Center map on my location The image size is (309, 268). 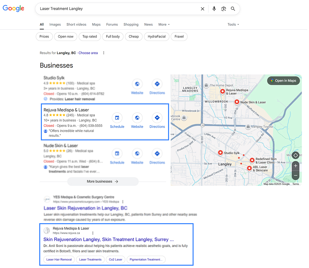click(x=295, y=155)
